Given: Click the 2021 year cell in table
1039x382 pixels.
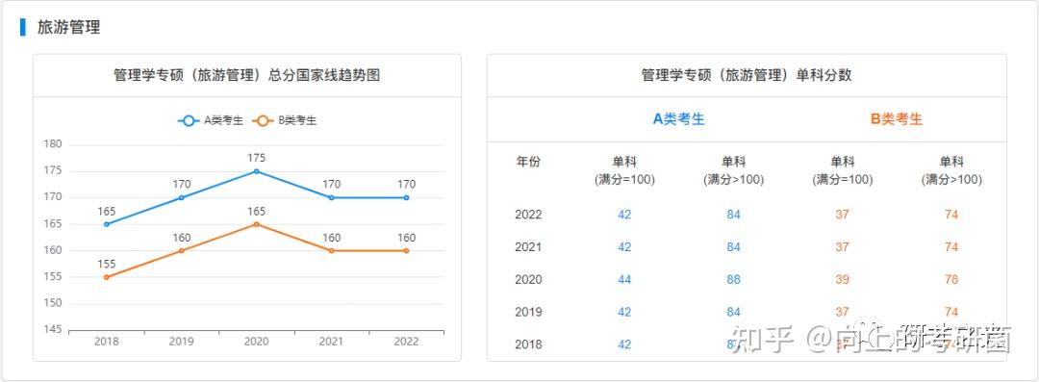Looking at the screenshot, I should click(x=528, y=247).
